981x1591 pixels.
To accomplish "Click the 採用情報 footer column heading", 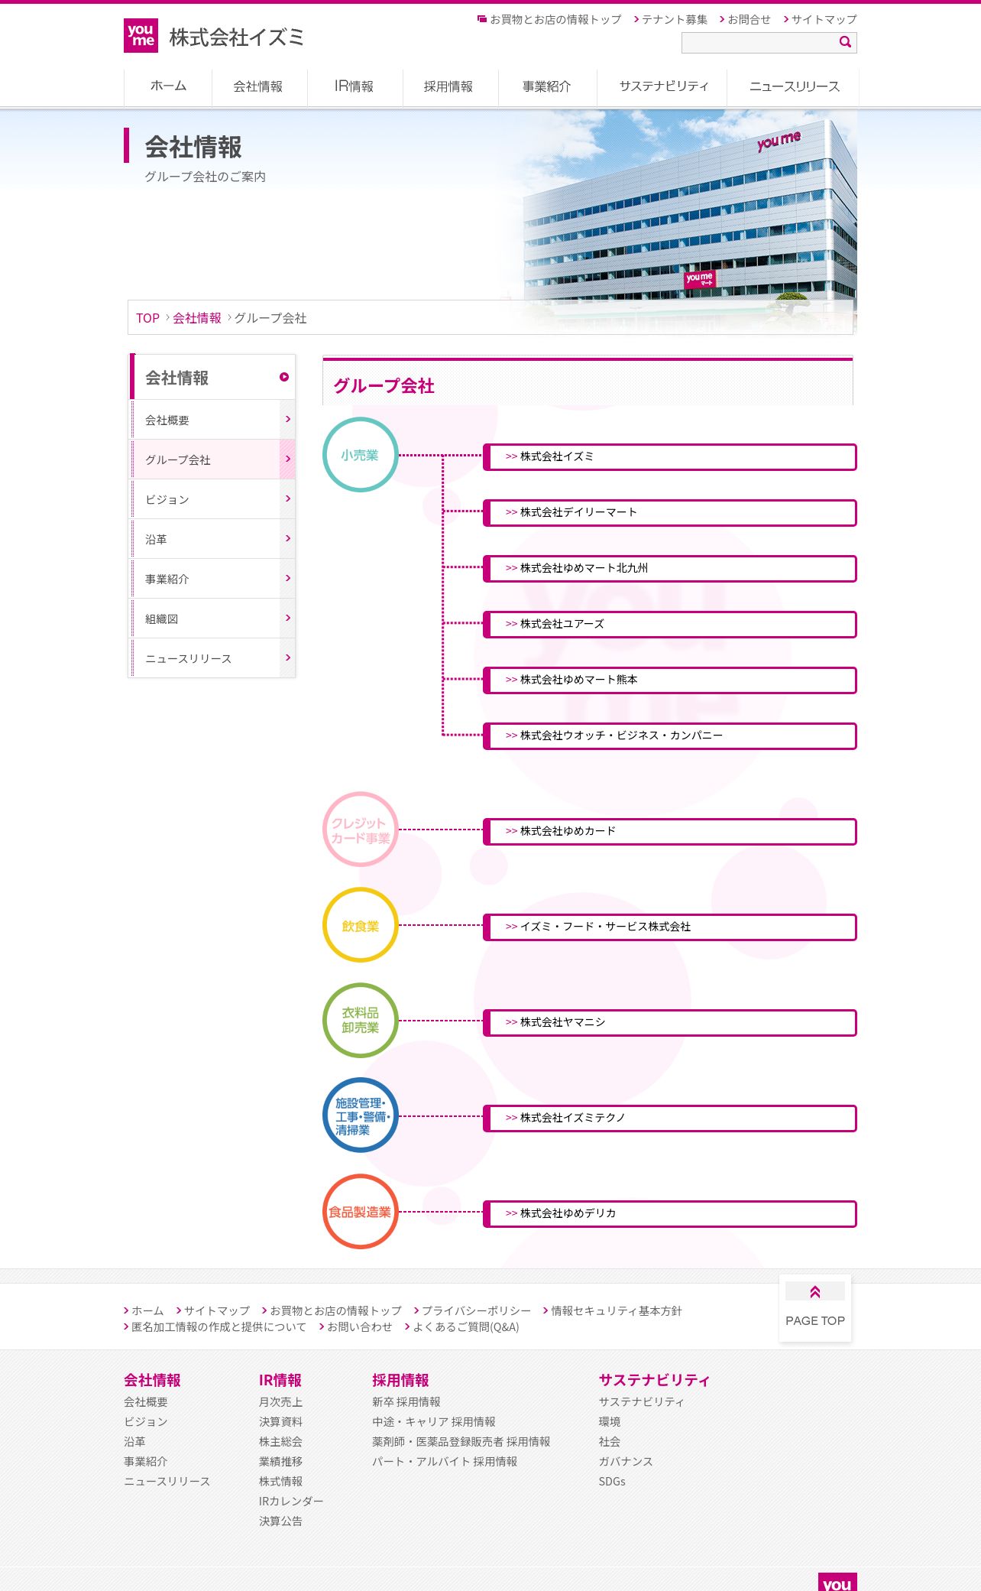I will (x=400, y=1380).
